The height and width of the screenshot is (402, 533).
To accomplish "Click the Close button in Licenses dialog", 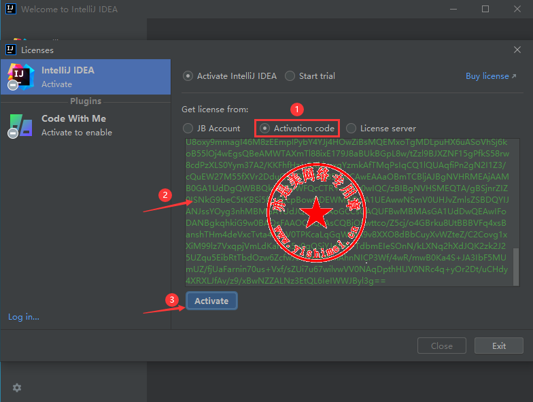I will pyautogui.click(x=442, y=346).
